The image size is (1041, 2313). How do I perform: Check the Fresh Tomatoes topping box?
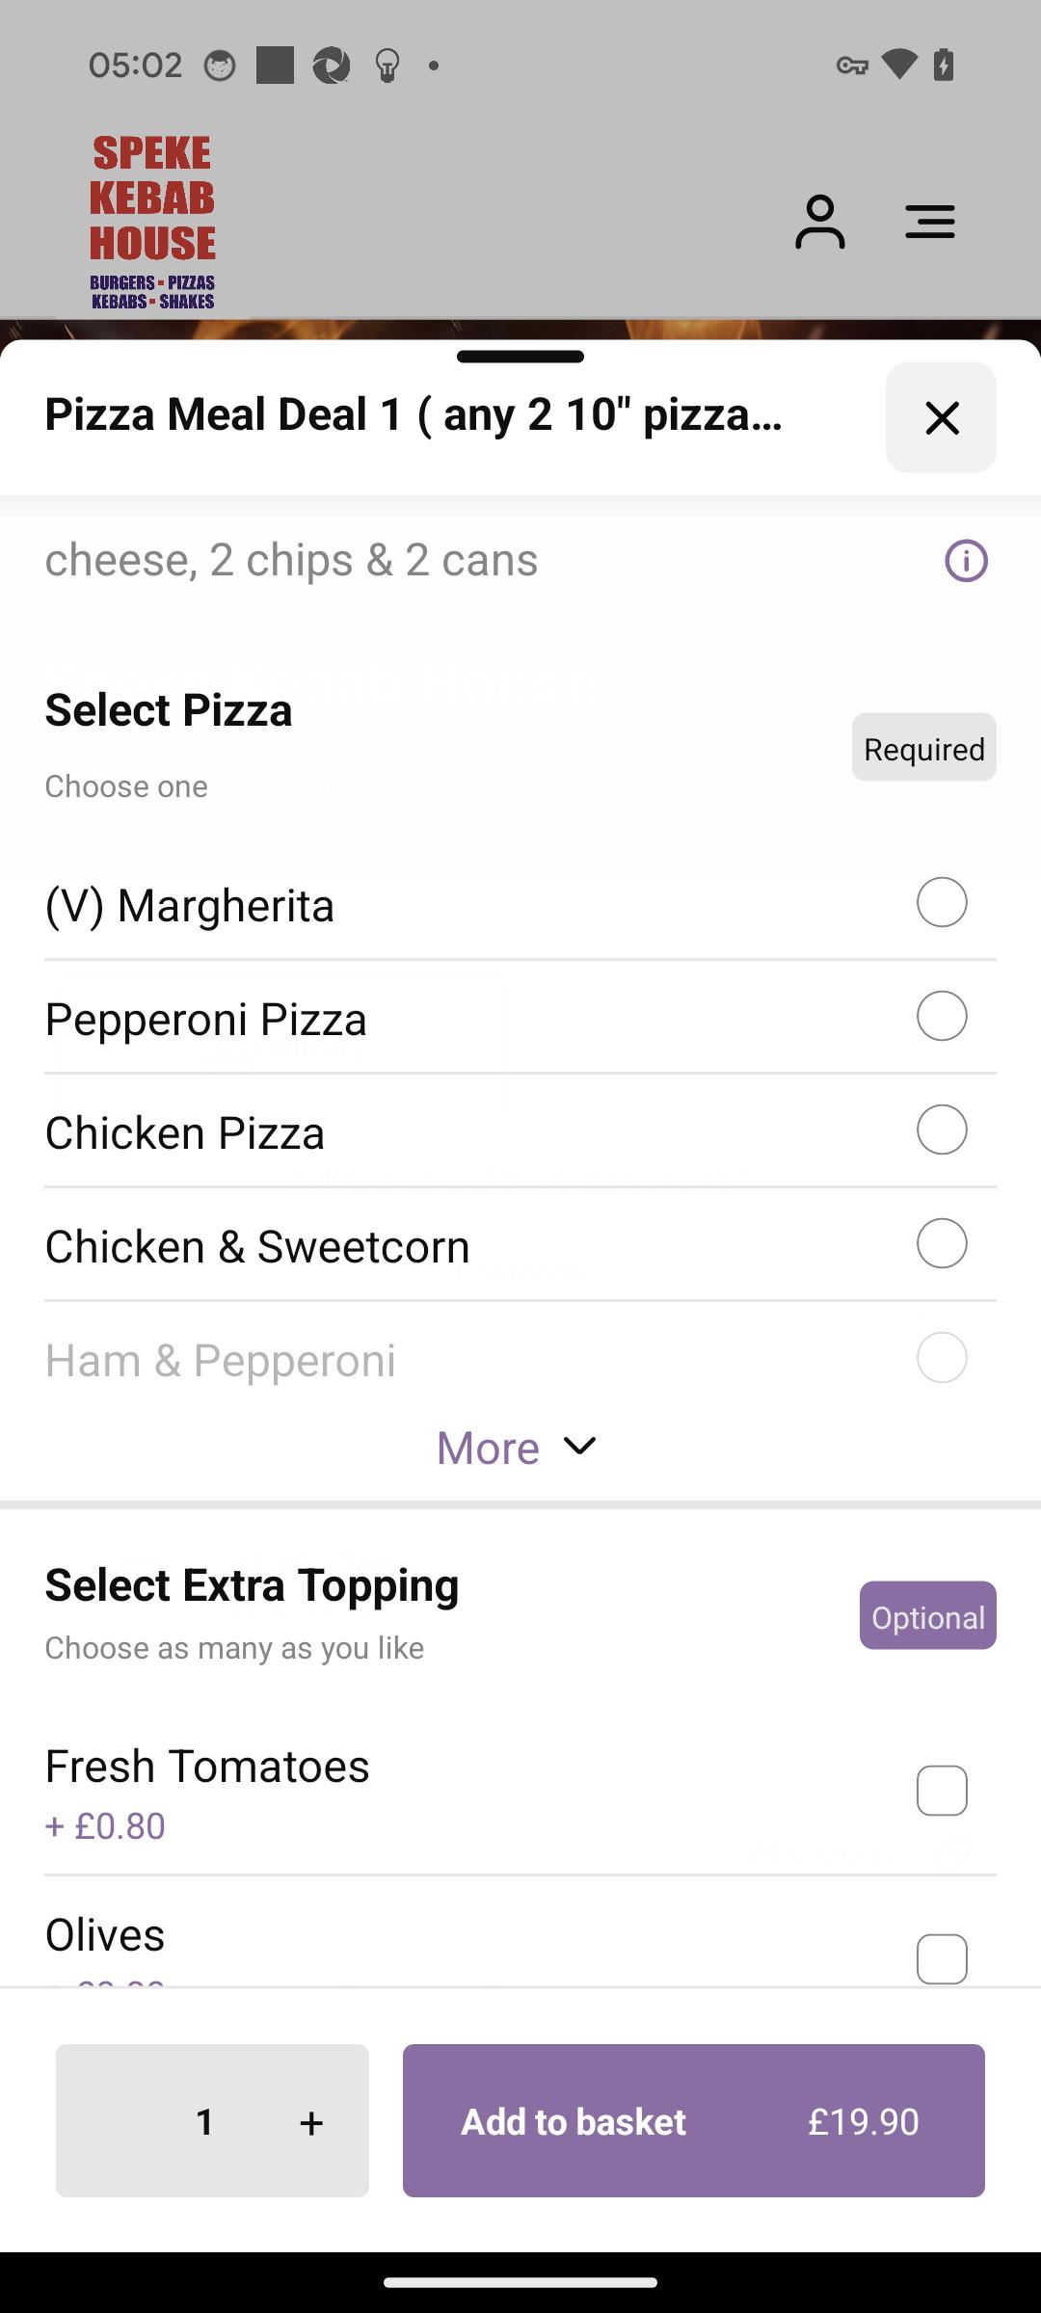click(942, 1791)
